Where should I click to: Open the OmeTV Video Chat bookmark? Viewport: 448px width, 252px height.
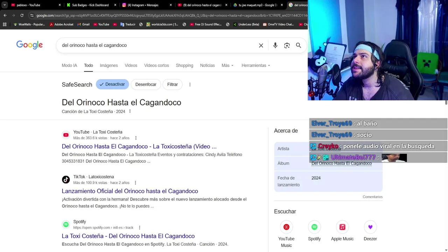point(278,24)
